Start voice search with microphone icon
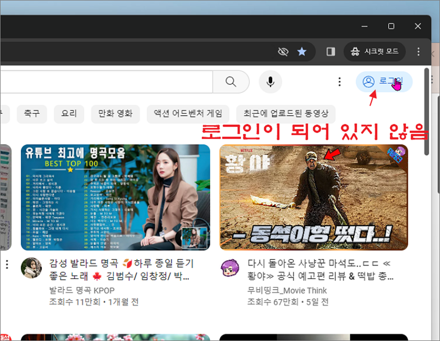 tap(270, 82)
